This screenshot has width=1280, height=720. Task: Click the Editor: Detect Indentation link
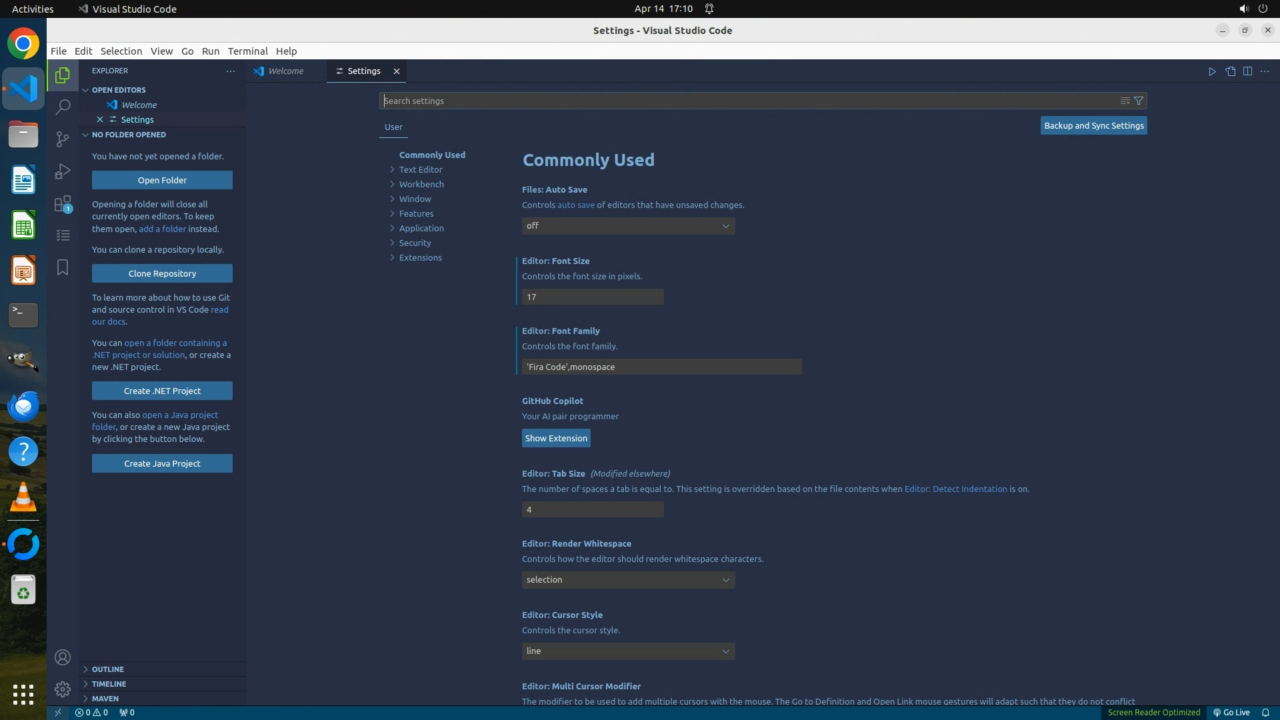pos(955,489)
